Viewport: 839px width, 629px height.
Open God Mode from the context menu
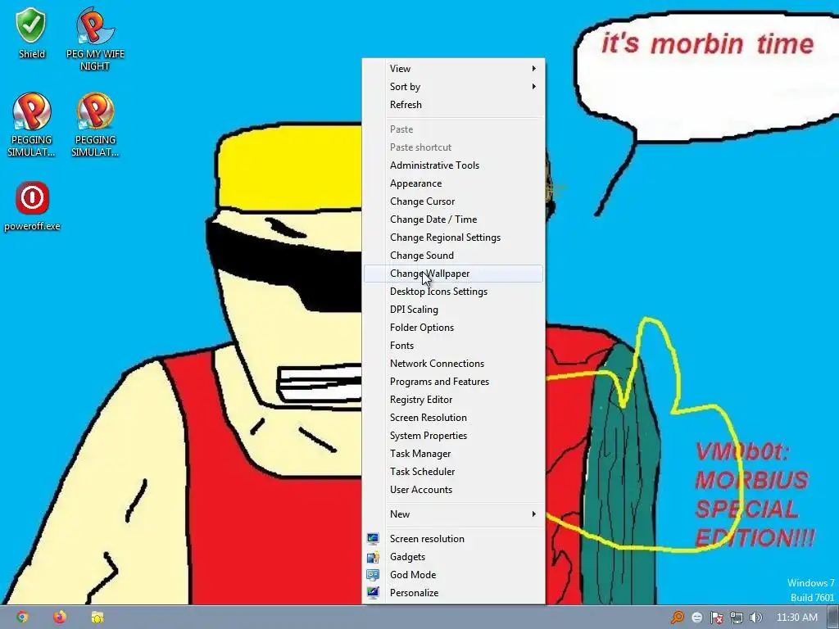coord(454,575)
